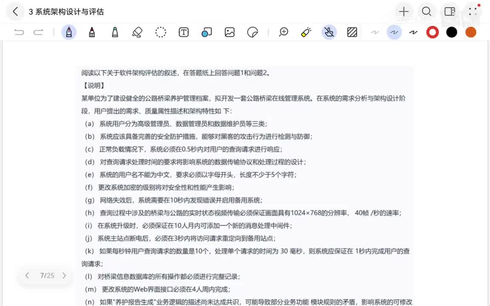Open the sticker tool
The width and height of the screenshot is (490, 306).
click(x=253, y=32)
